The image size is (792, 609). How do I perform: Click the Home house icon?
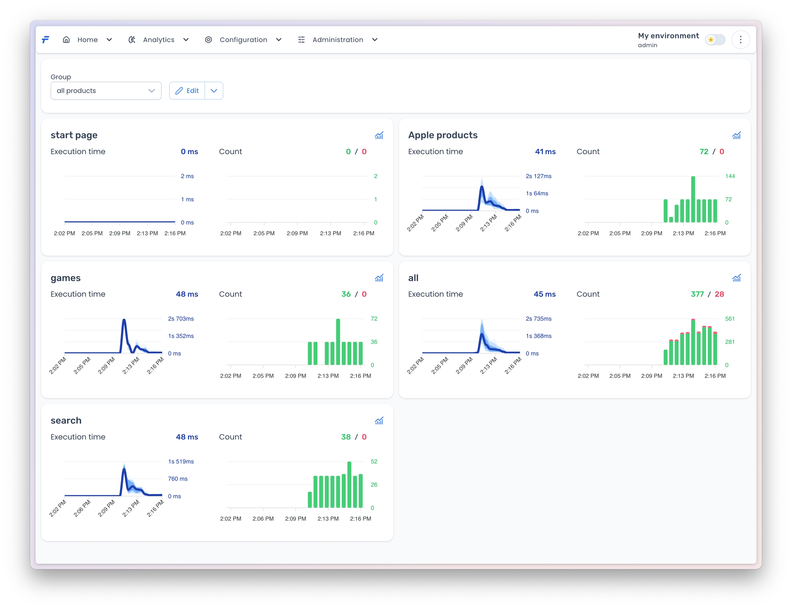coord(66,40)
